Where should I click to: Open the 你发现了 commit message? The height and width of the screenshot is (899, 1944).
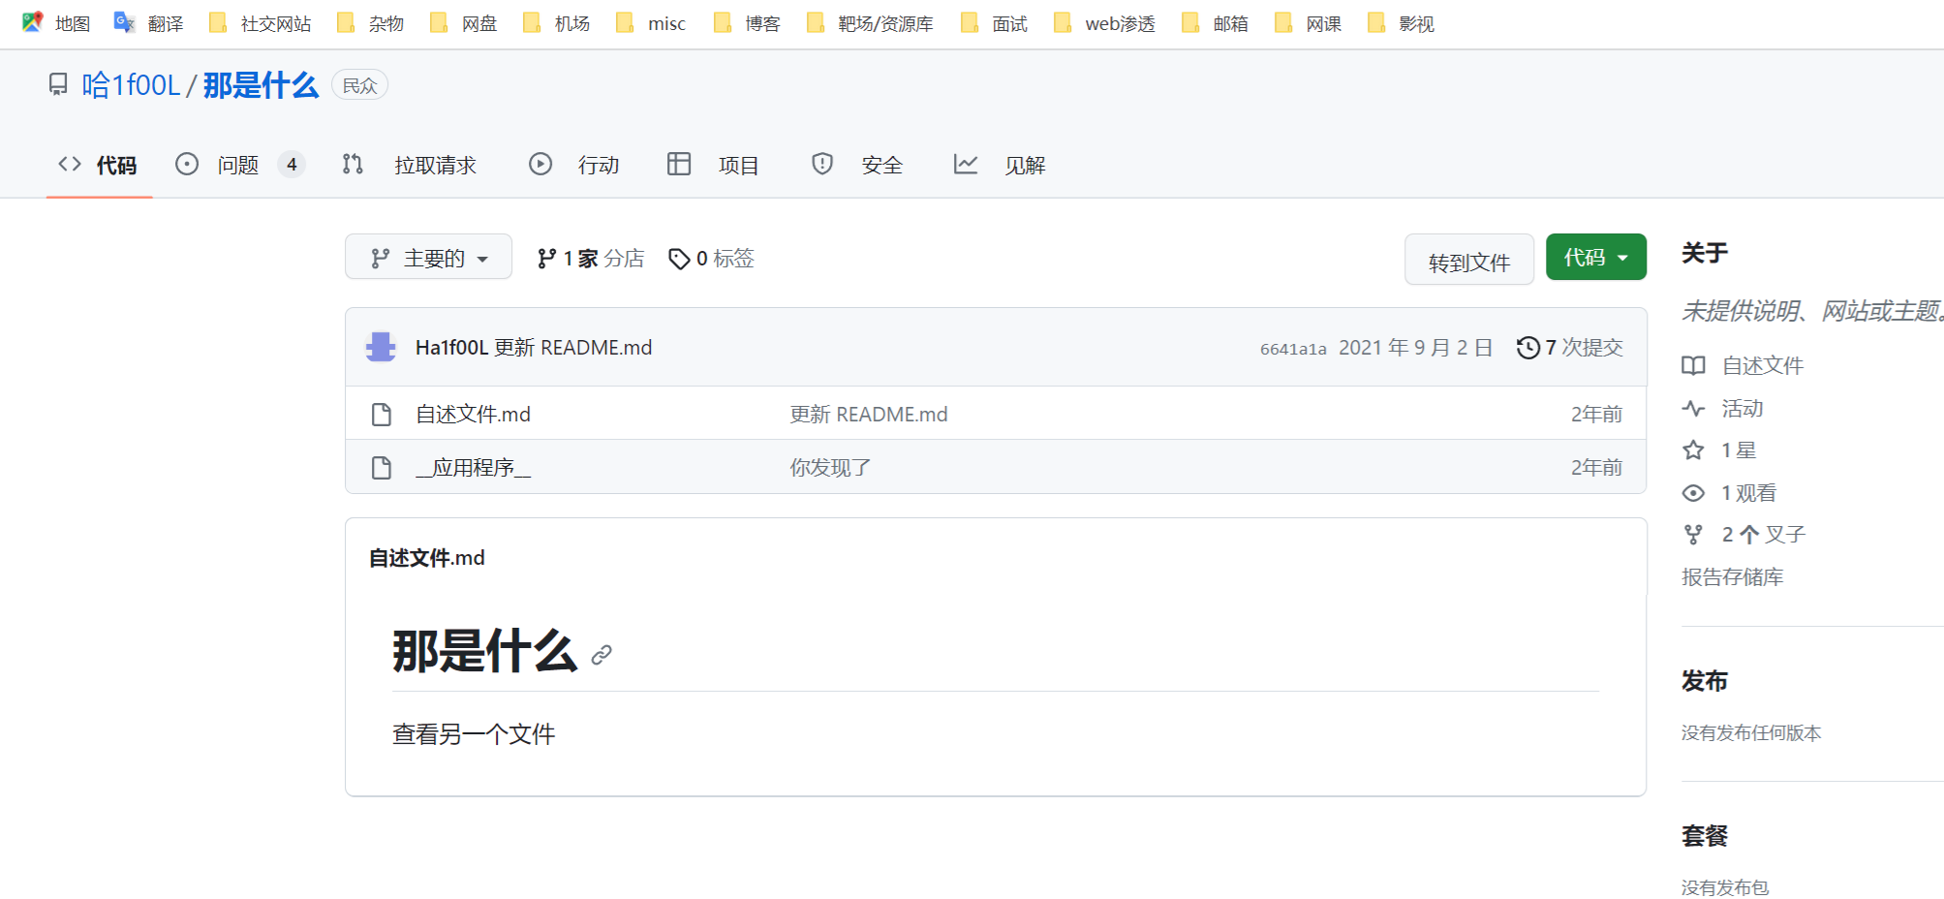coord(830,468)
